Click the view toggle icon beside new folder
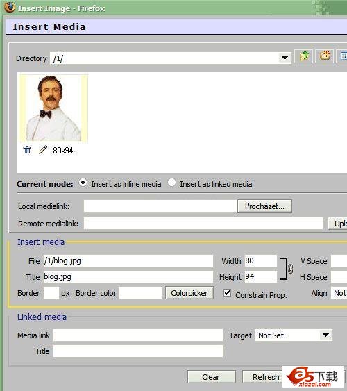The width and height of the screenshot is (347, 391). 341,56
